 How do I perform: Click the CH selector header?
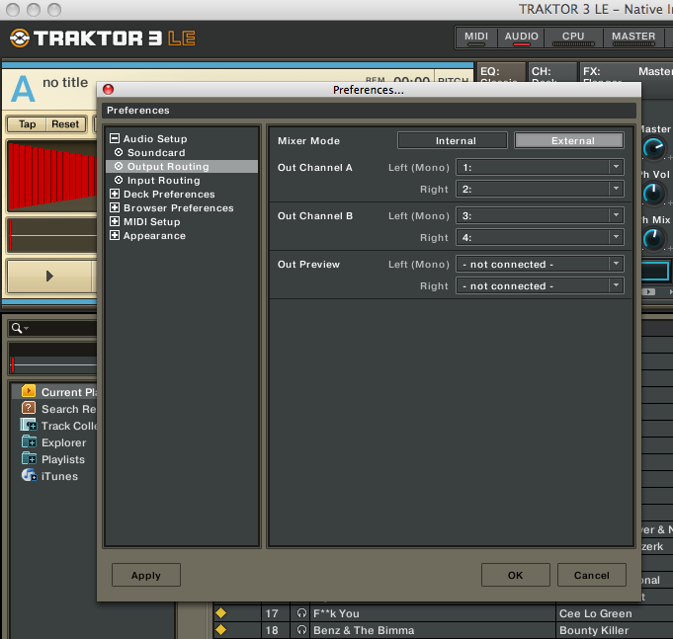pyautogui.click(x=552, y=72)
